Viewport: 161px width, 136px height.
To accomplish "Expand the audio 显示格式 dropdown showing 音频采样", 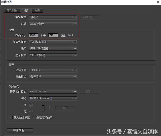I will 53,77.
